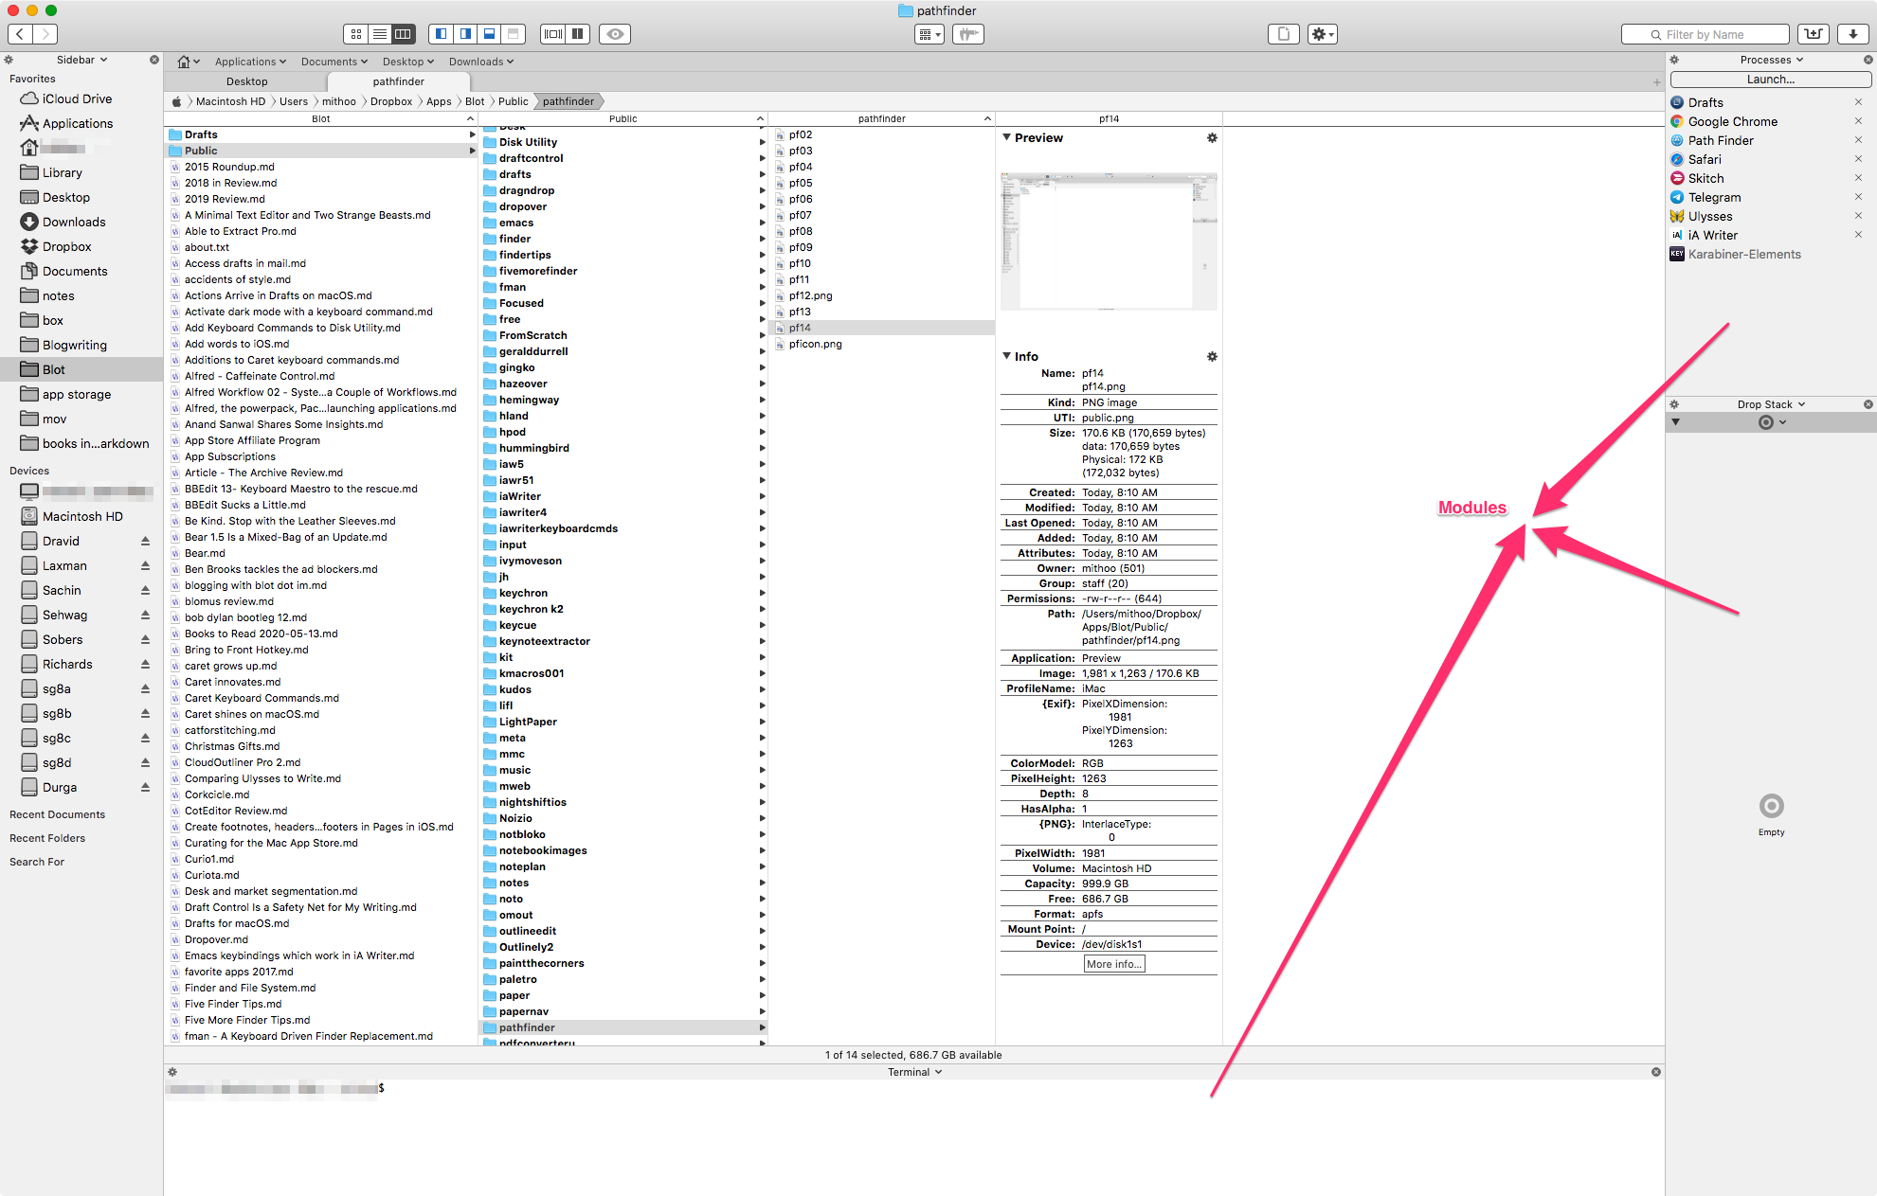
Task: Open the Home folder dropdown in favorites bar
Action: point(188,62)
